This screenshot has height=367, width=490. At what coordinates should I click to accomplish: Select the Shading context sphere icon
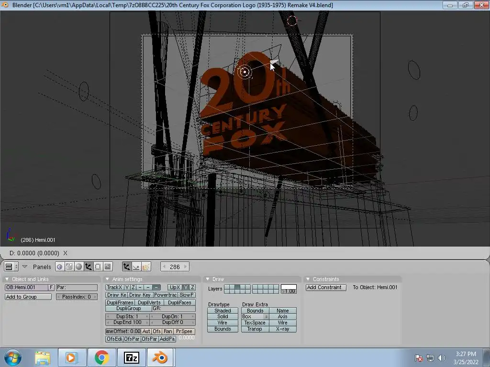coord(79,267)
